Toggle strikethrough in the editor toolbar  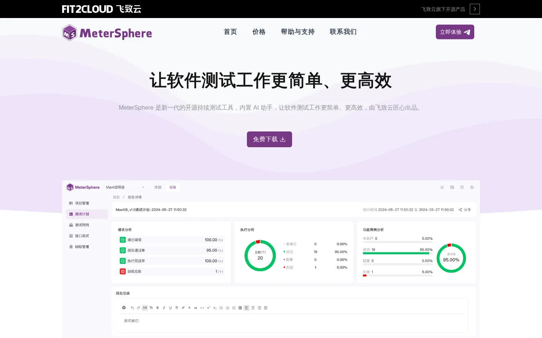coord(177,308)
